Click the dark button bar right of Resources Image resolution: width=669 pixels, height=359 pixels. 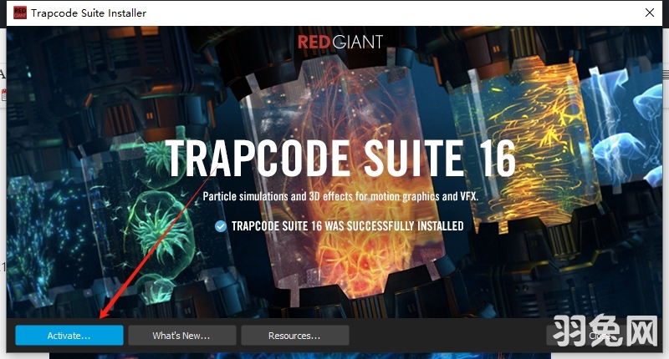tap(443, 336)
